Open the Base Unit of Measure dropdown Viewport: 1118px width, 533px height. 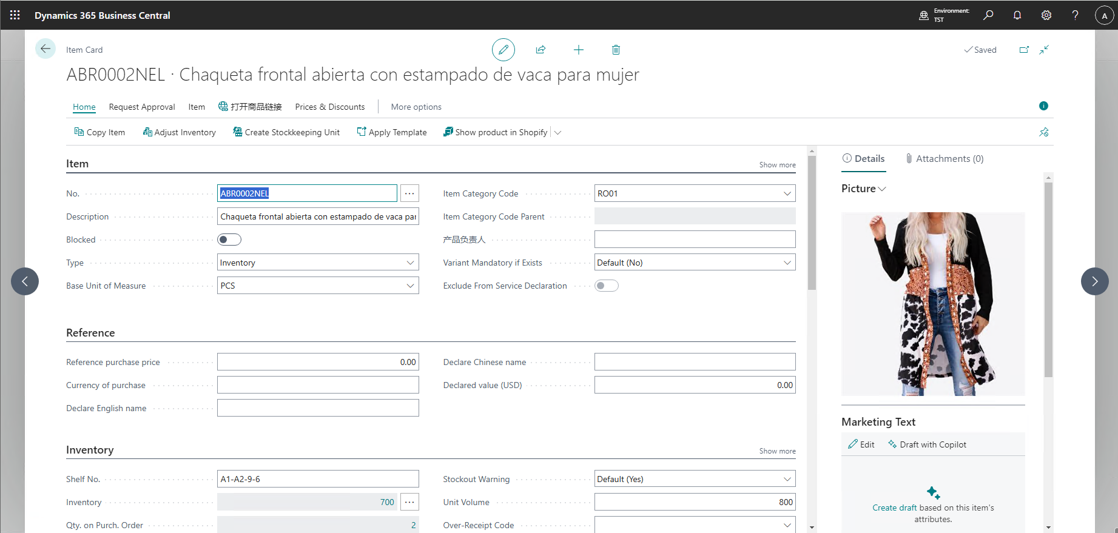click(410, 286)
